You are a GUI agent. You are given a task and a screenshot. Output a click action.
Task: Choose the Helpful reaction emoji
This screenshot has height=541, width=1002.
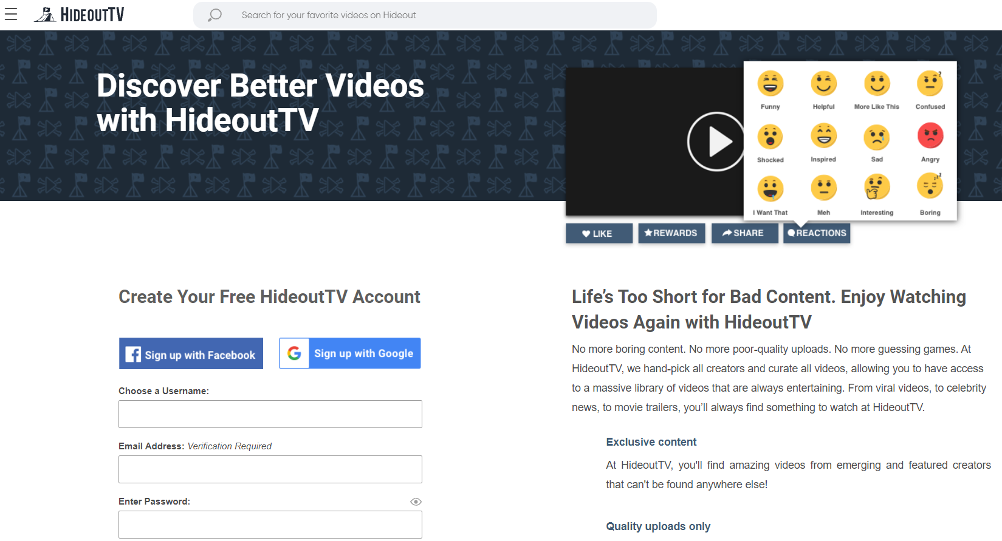pos(823,84)
